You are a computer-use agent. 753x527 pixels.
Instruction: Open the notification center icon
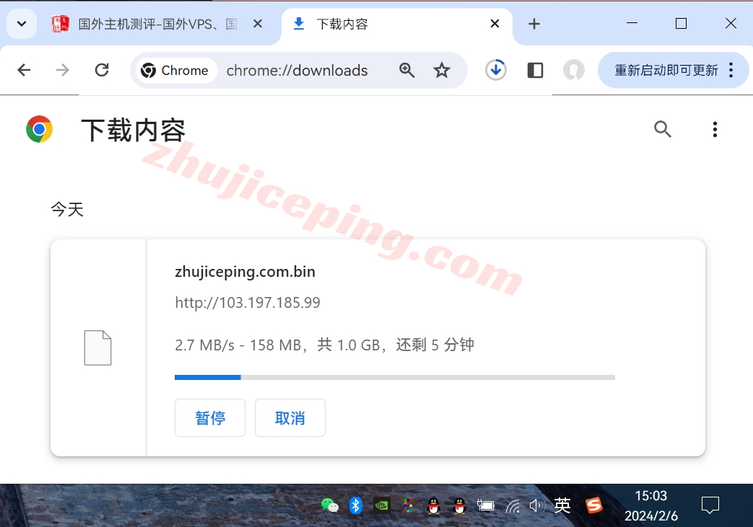(710, 505)
